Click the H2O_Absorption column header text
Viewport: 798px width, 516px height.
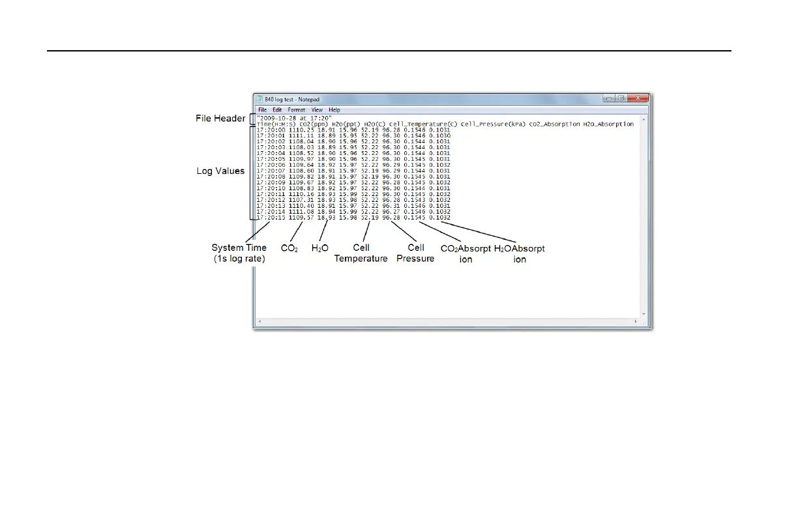point(608,124)
